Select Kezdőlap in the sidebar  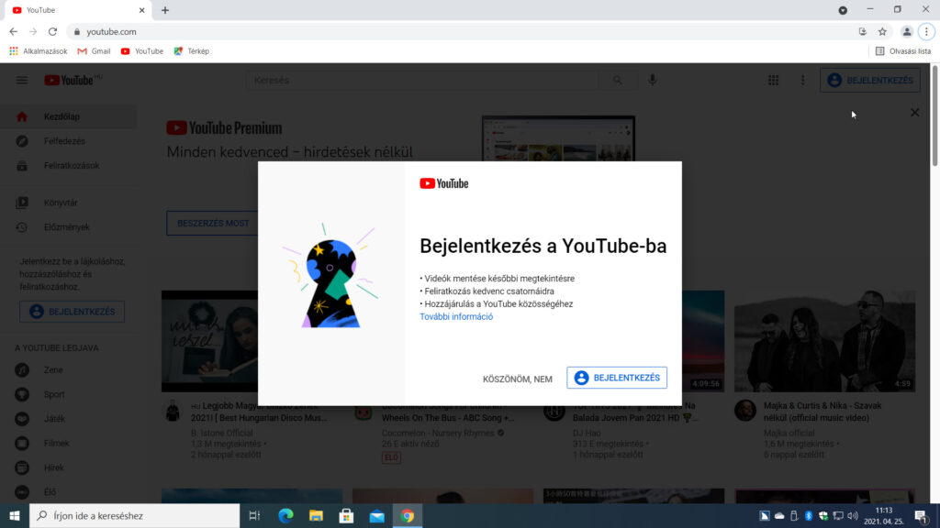[68, 116]
